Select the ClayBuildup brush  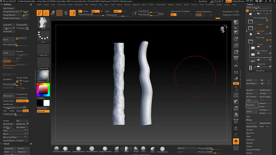(65, 149)
